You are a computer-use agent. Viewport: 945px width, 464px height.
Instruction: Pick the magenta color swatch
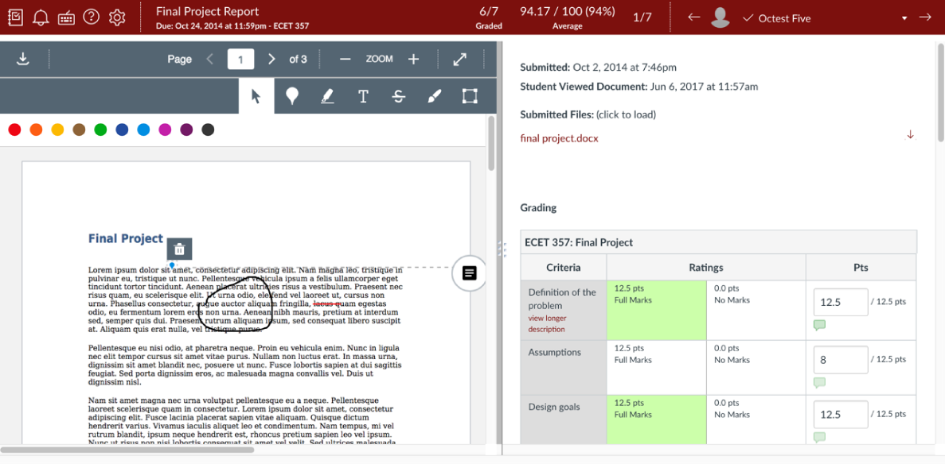165,130
